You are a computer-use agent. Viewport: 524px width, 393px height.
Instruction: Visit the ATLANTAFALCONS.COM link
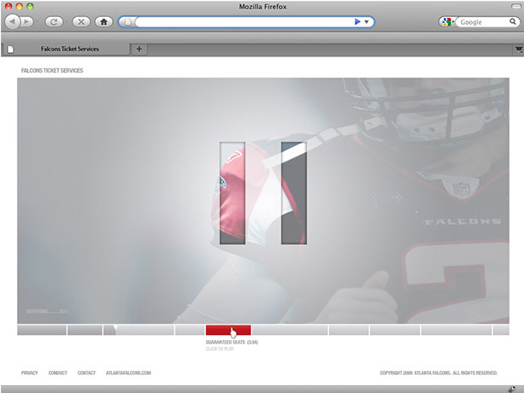point(128,372)
